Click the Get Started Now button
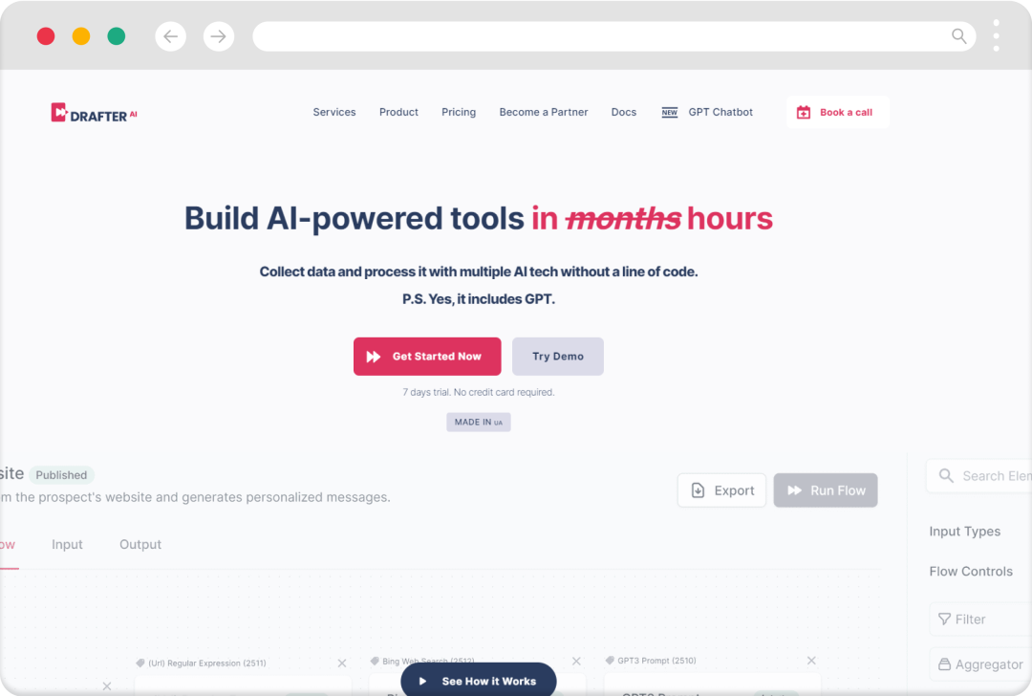The width and height of the screenshot is (1032, 696). point(427,357)
